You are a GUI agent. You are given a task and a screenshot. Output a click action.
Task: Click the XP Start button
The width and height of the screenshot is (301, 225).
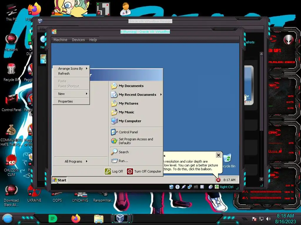59,180
